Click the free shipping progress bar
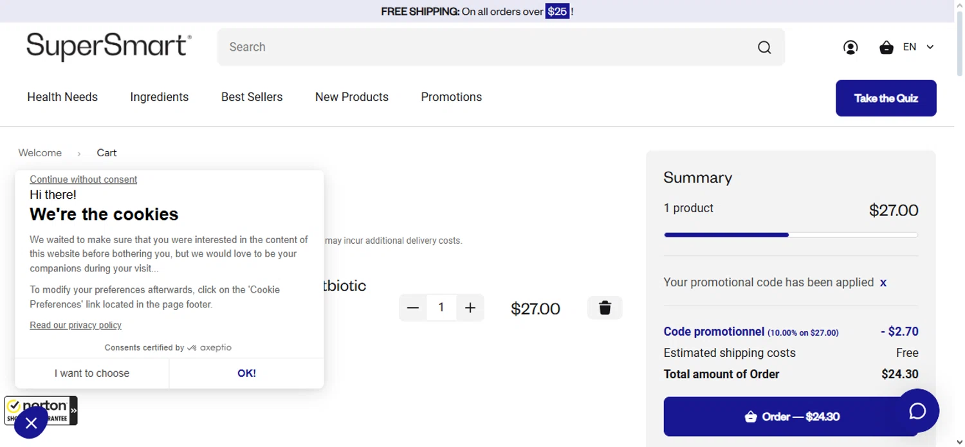This screenshot has height=447, width=965. [791, 235]
